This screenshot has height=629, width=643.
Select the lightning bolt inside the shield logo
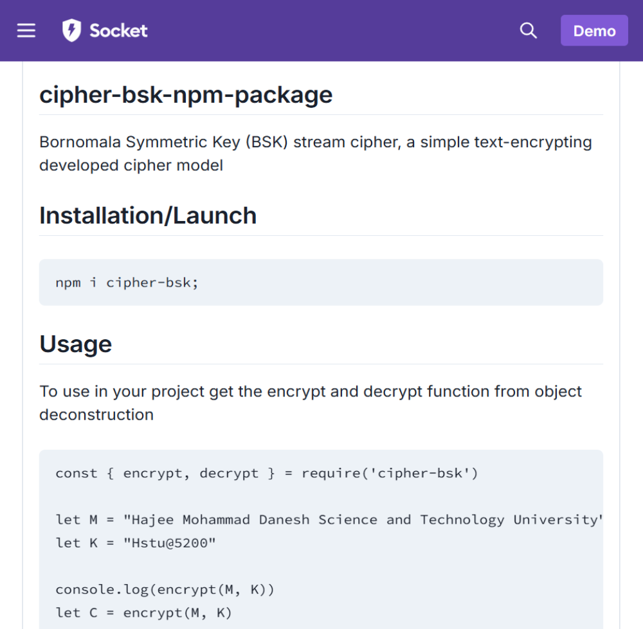71,30
